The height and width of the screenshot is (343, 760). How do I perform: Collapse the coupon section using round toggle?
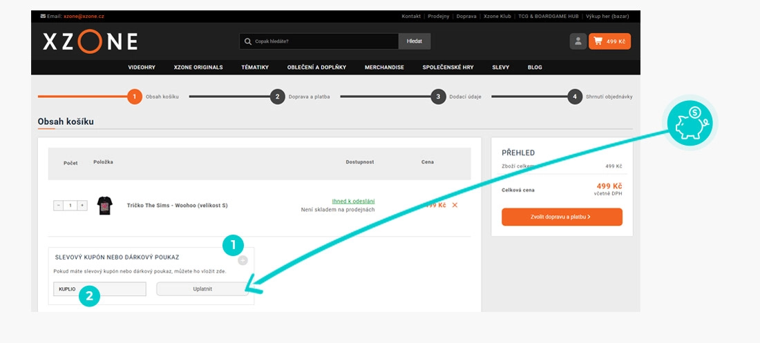[x=243, y=260]
